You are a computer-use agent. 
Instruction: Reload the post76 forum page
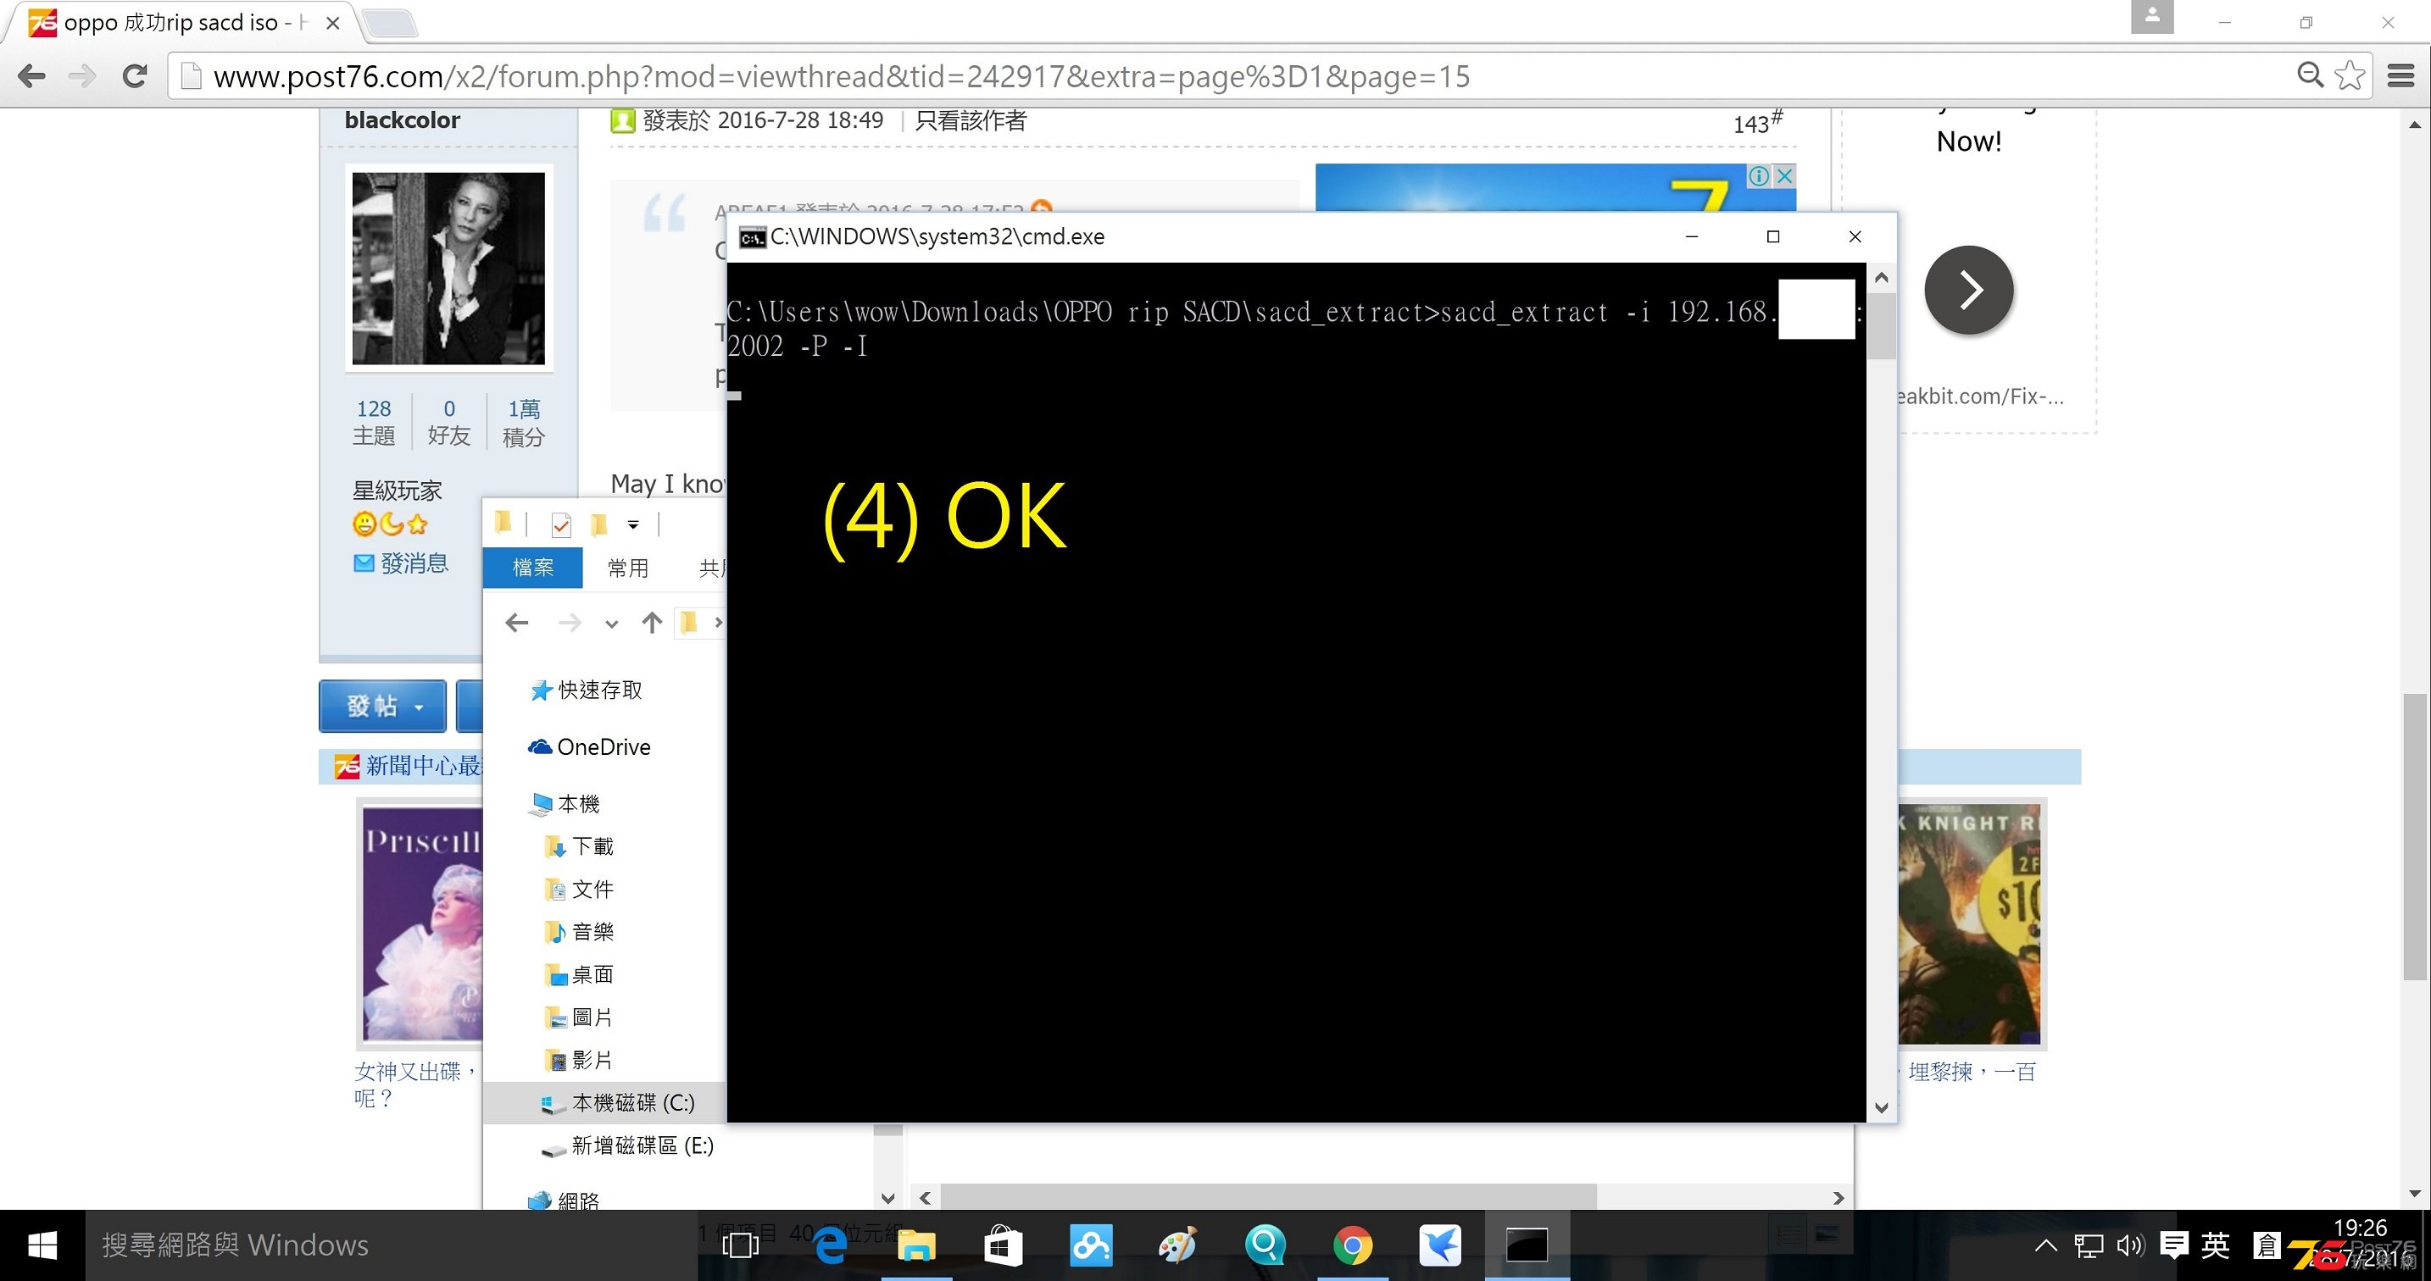click(x=135, y=76)
